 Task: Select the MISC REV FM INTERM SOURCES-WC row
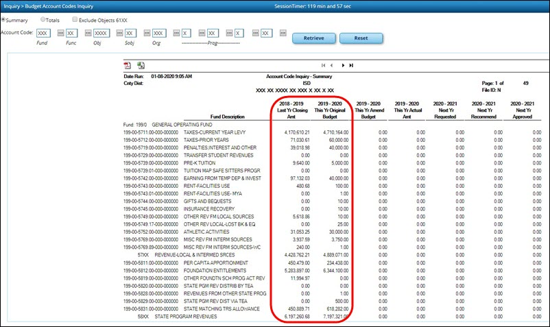[222, 247]
